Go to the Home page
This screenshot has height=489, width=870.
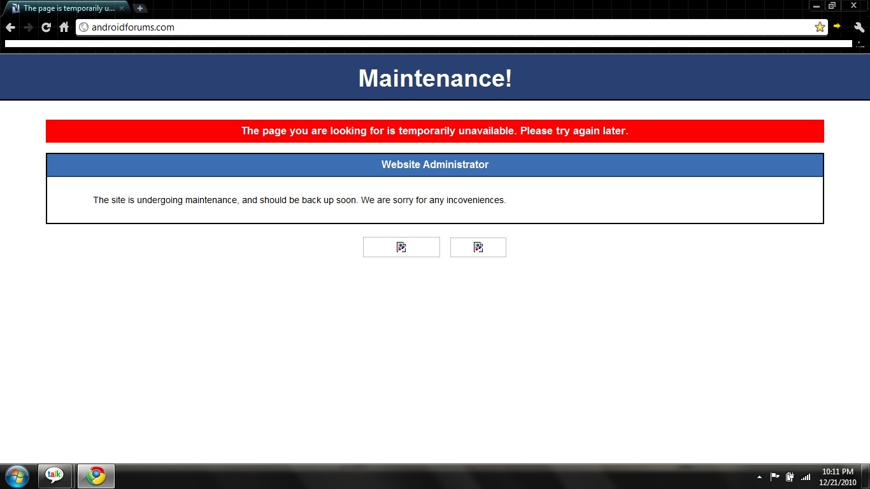coord(64,27)
